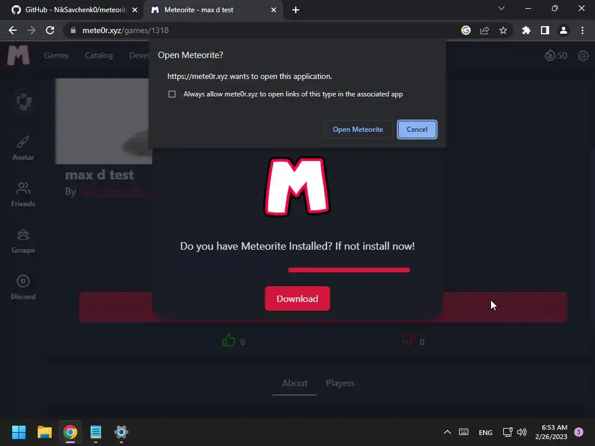Cancel the Open Meteorite dialog
This screenshot has width=595, height=446.
417,130
